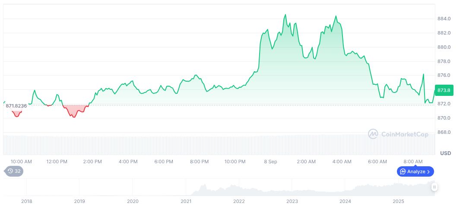Viewport: 463px width, 206px height.
Task: Click the 871.8236 opening price label
Action: point(16,106)
